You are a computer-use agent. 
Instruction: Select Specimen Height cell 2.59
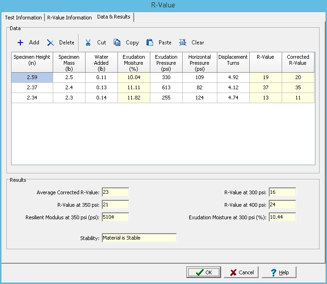pos(32,77)
